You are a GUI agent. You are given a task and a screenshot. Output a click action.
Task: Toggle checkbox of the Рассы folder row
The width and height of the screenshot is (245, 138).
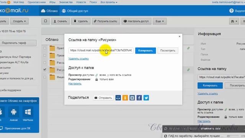pos(45,62)
